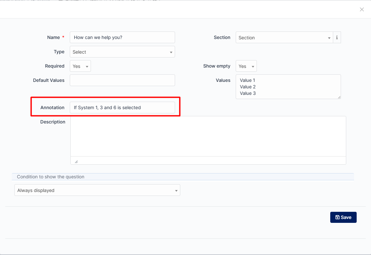Expand the Section selector
Image resolution: width=371 pixels, height=255 pixels.
click(284, 38)
